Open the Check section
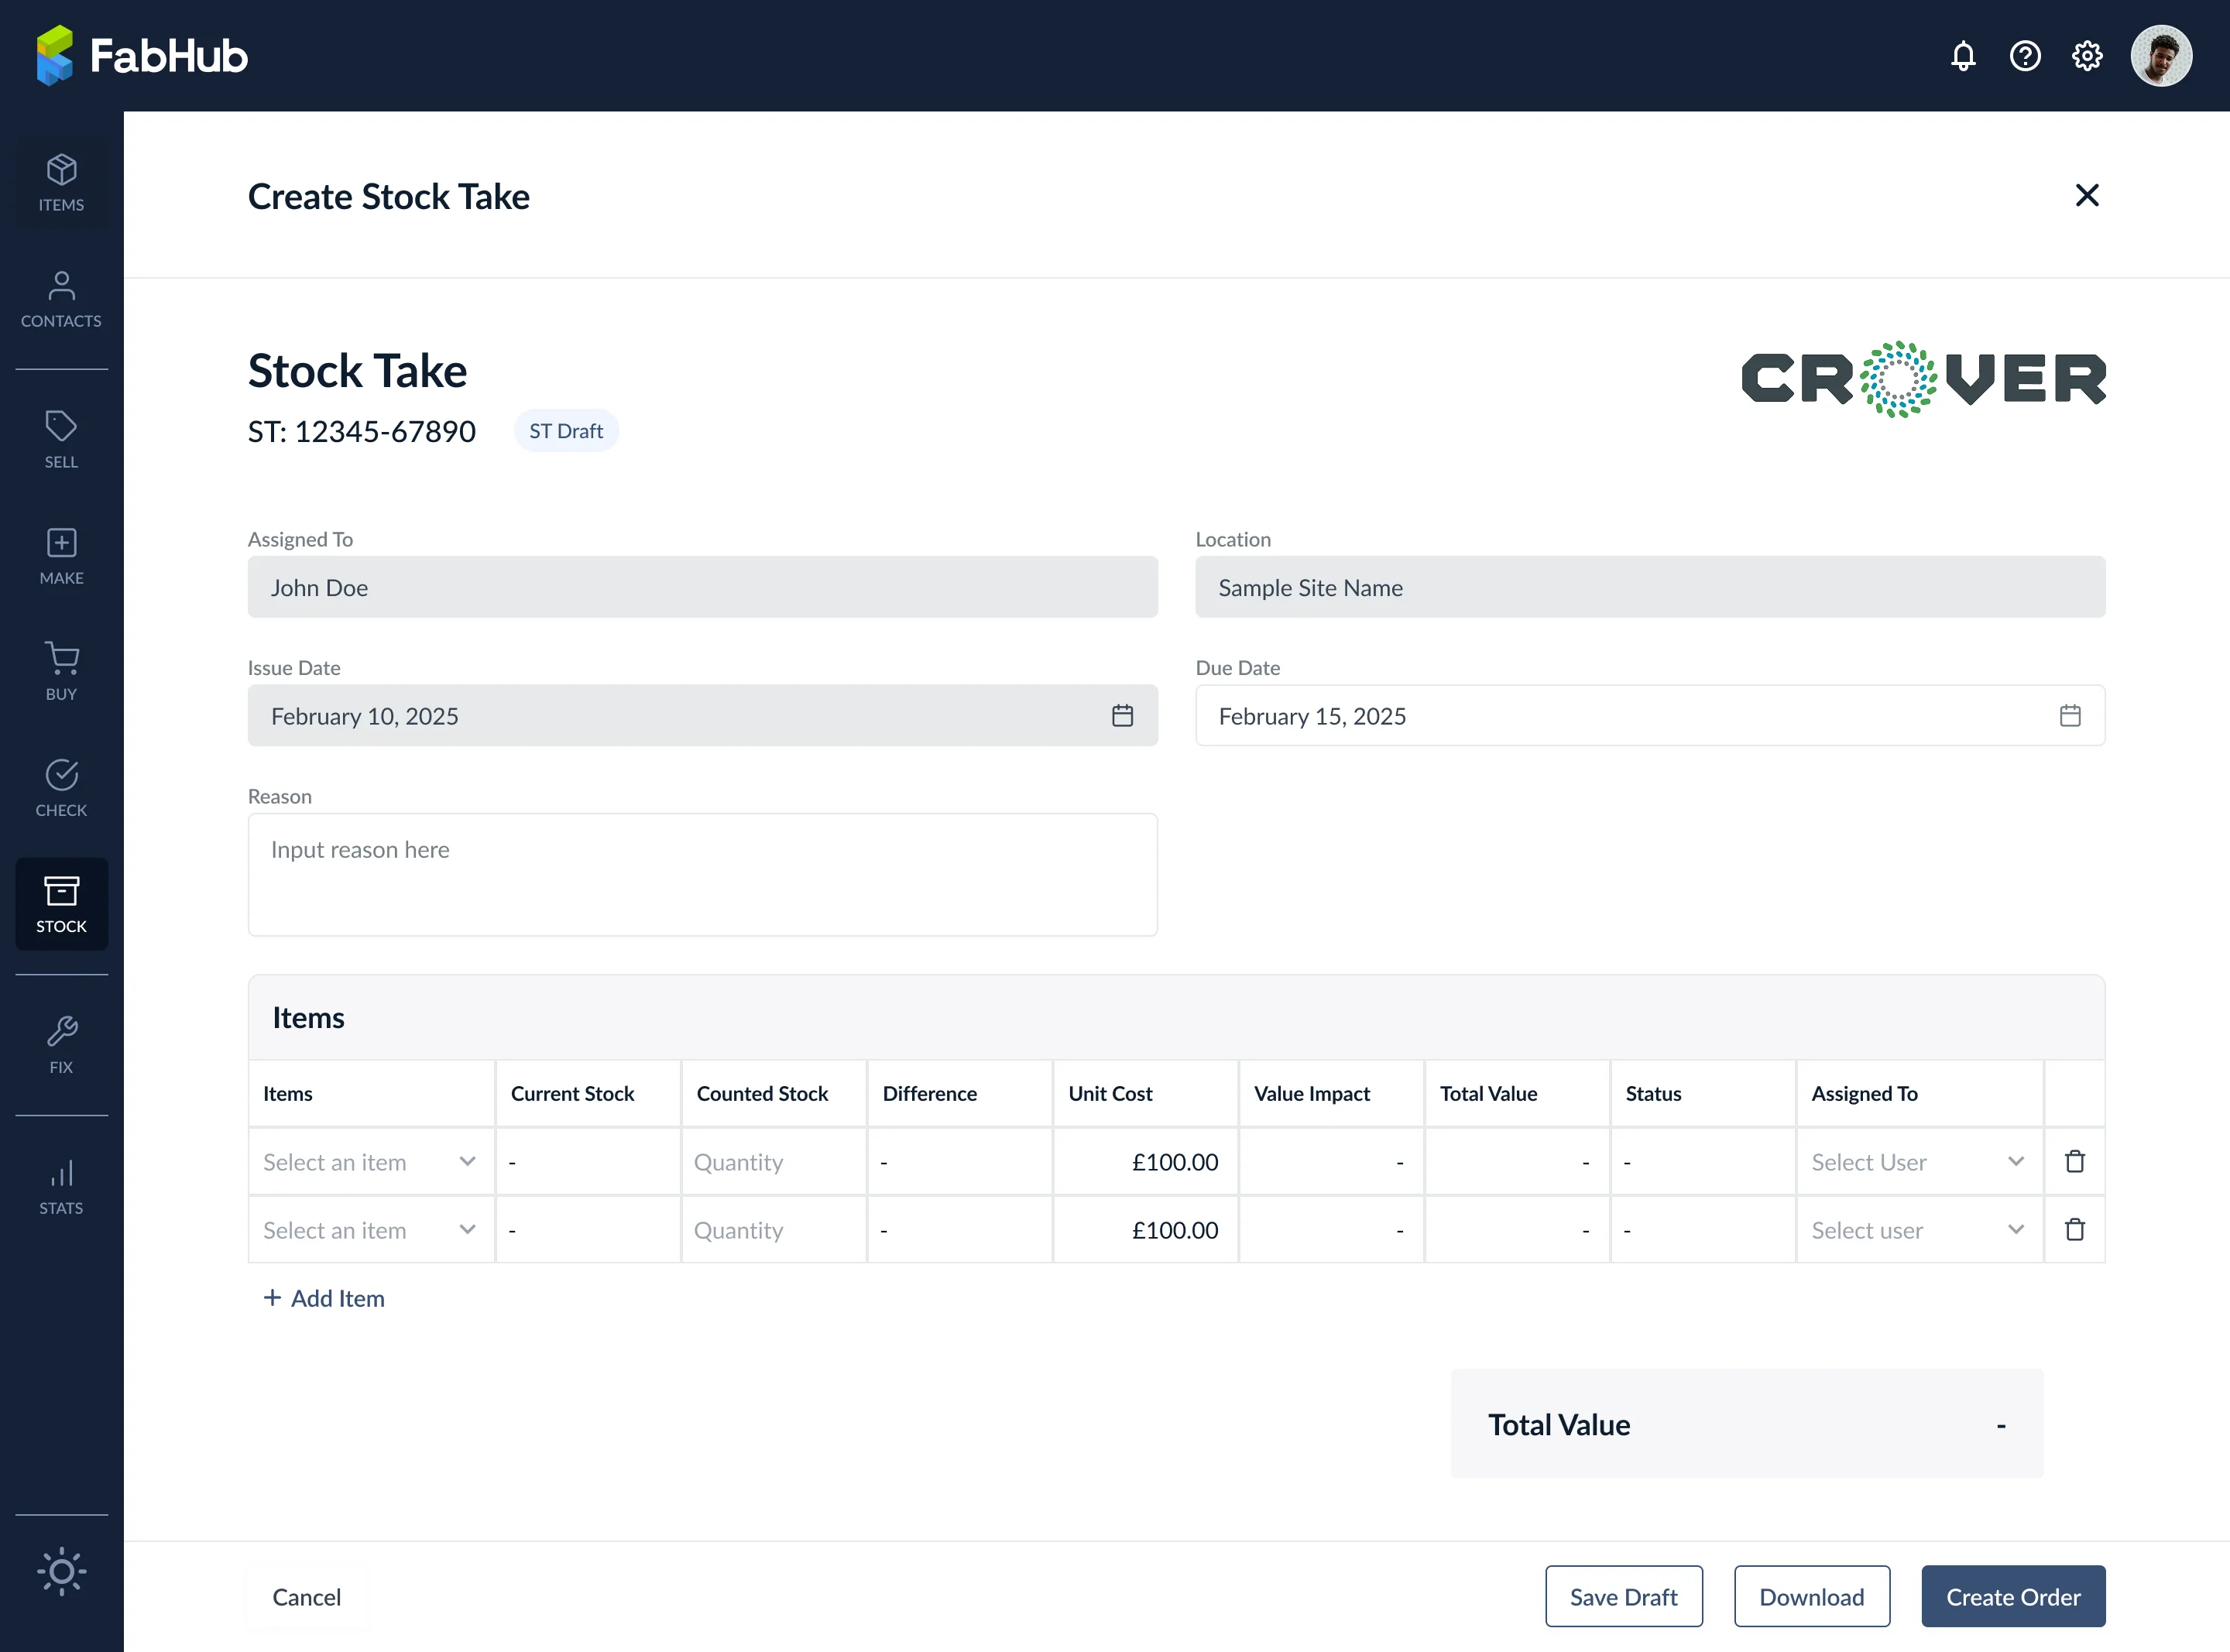 pos(62,788)
